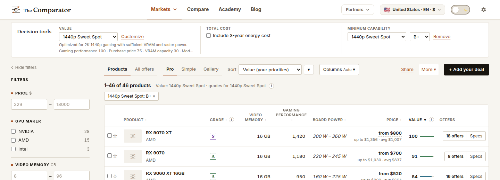Click RX 9070 product thumbnail
This screenshot has height=180, width=500.
133,156
